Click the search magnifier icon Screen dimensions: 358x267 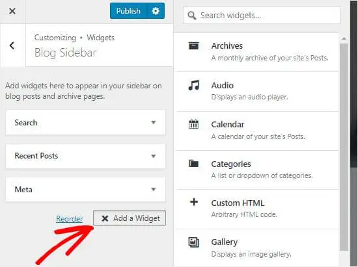tap(192, 16)
